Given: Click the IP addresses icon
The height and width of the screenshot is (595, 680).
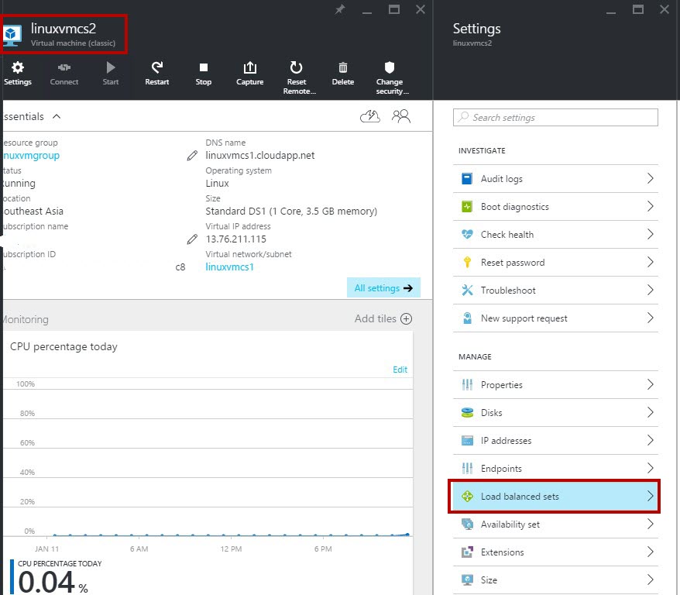Looking at the screenshot, I should pos(467,441).
